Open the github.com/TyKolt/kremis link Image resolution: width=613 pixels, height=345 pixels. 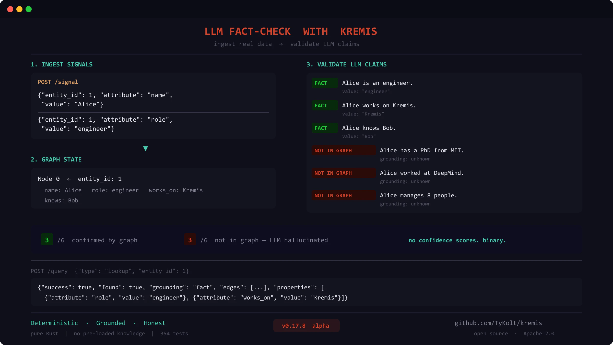498,323
